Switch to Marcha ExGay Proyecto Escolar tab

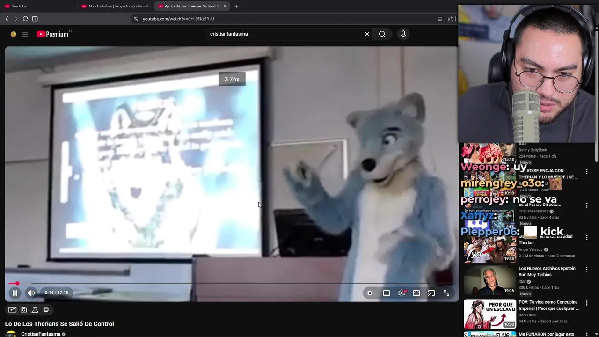tap(116, 6)
